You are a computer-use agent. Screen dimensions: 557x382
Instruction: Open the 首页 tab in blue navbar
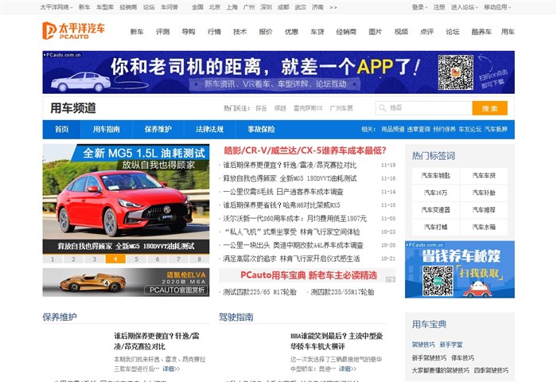click(61, 130)
